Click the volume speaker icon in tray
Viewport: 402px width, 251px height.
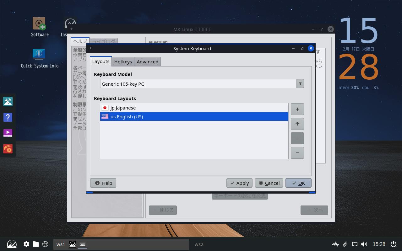pyautogui.click(x=364, y=244)
